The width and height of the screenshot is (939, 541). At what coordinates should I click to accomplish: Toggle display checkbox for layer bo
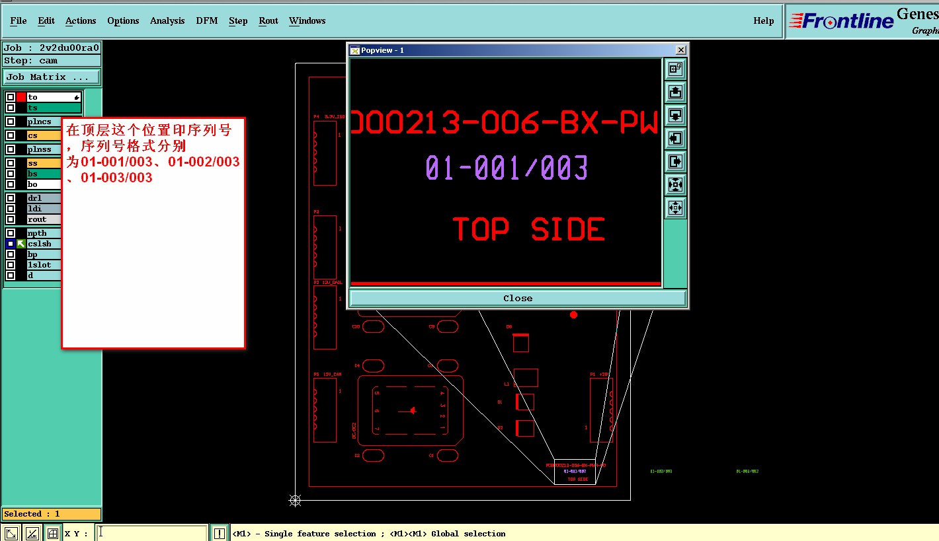click(11, 184)
